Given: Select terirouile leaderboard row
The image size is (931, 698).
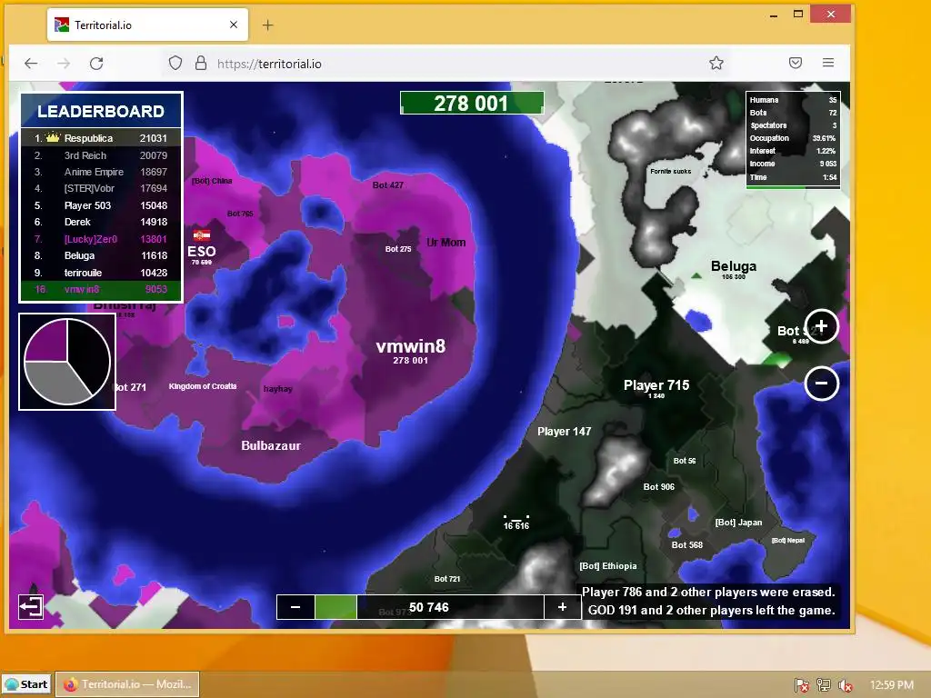Looking at the screenshot, I should [101, 273].
